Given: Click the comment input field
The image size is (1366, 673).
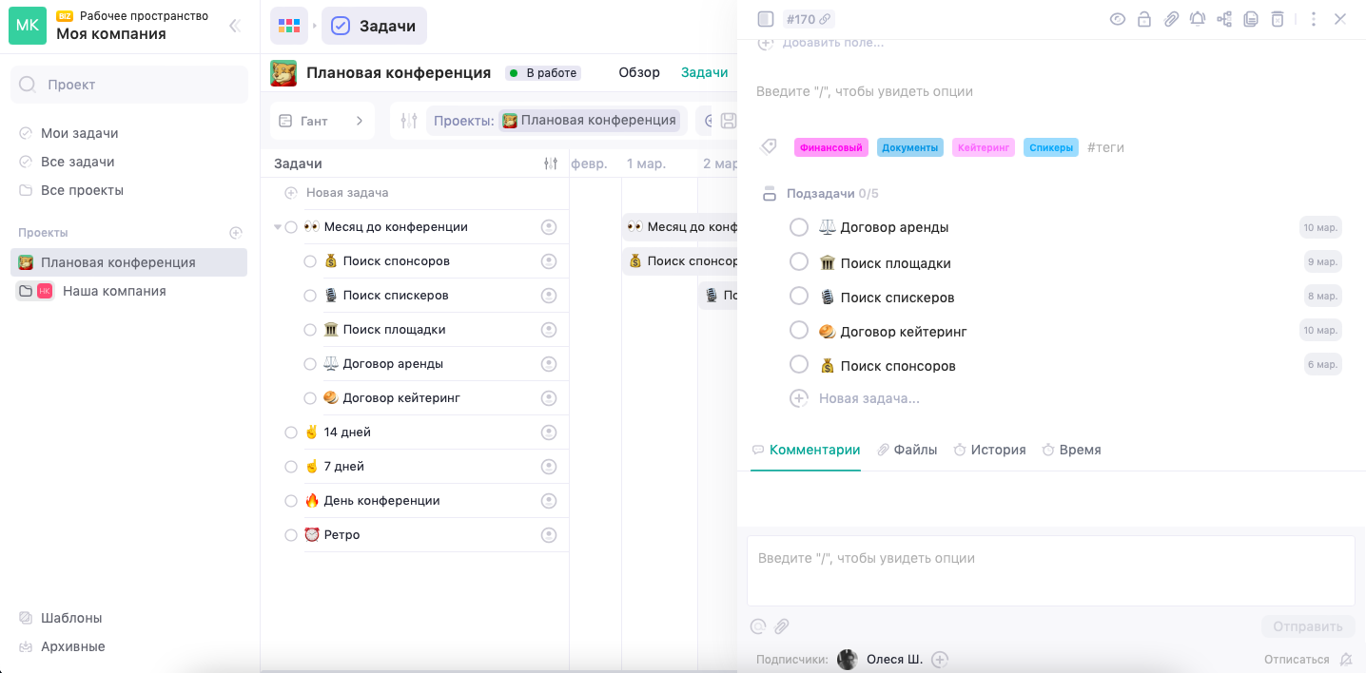Looking at the screenshot, I should click(1050, 570).
